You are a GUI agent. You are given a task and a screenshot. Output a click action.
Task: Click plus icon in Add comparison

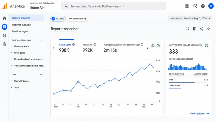click(x=85, y=19)
